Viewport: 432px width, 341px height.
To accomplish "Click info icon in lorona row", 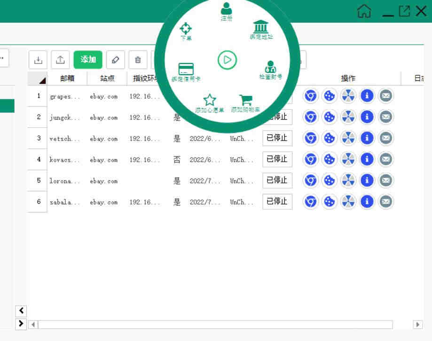I will point(367,180).
